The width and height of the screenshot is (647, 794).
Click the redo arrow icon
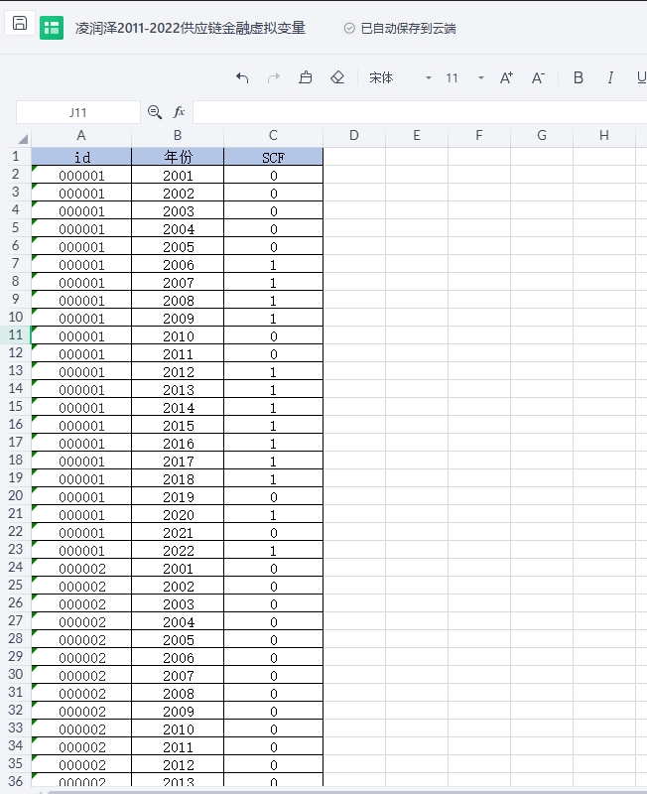pos(273,78)
